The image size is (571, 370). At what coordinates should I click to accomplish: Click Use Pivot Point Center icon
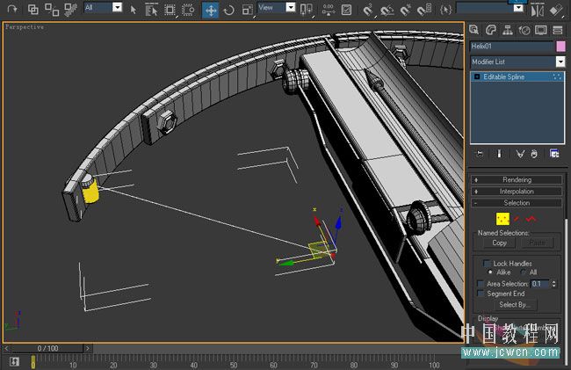(307, 10)
